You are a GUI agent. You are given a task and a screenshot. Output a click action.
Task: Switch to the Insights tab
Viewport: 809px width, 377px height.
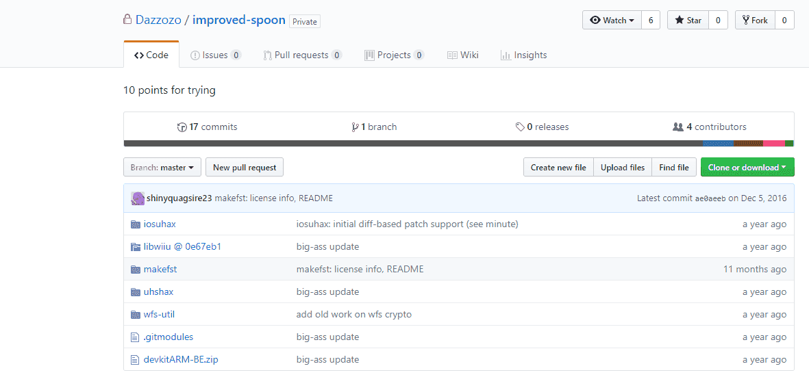click(523, 55)
